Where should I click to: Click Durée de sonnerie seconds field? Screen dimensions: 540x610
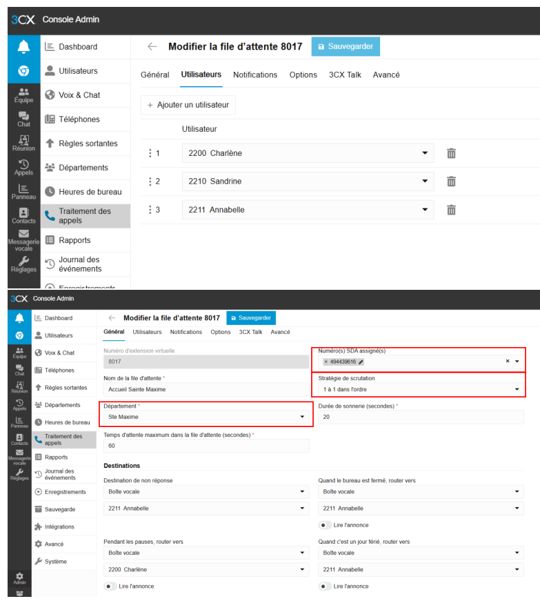(421, 417)
